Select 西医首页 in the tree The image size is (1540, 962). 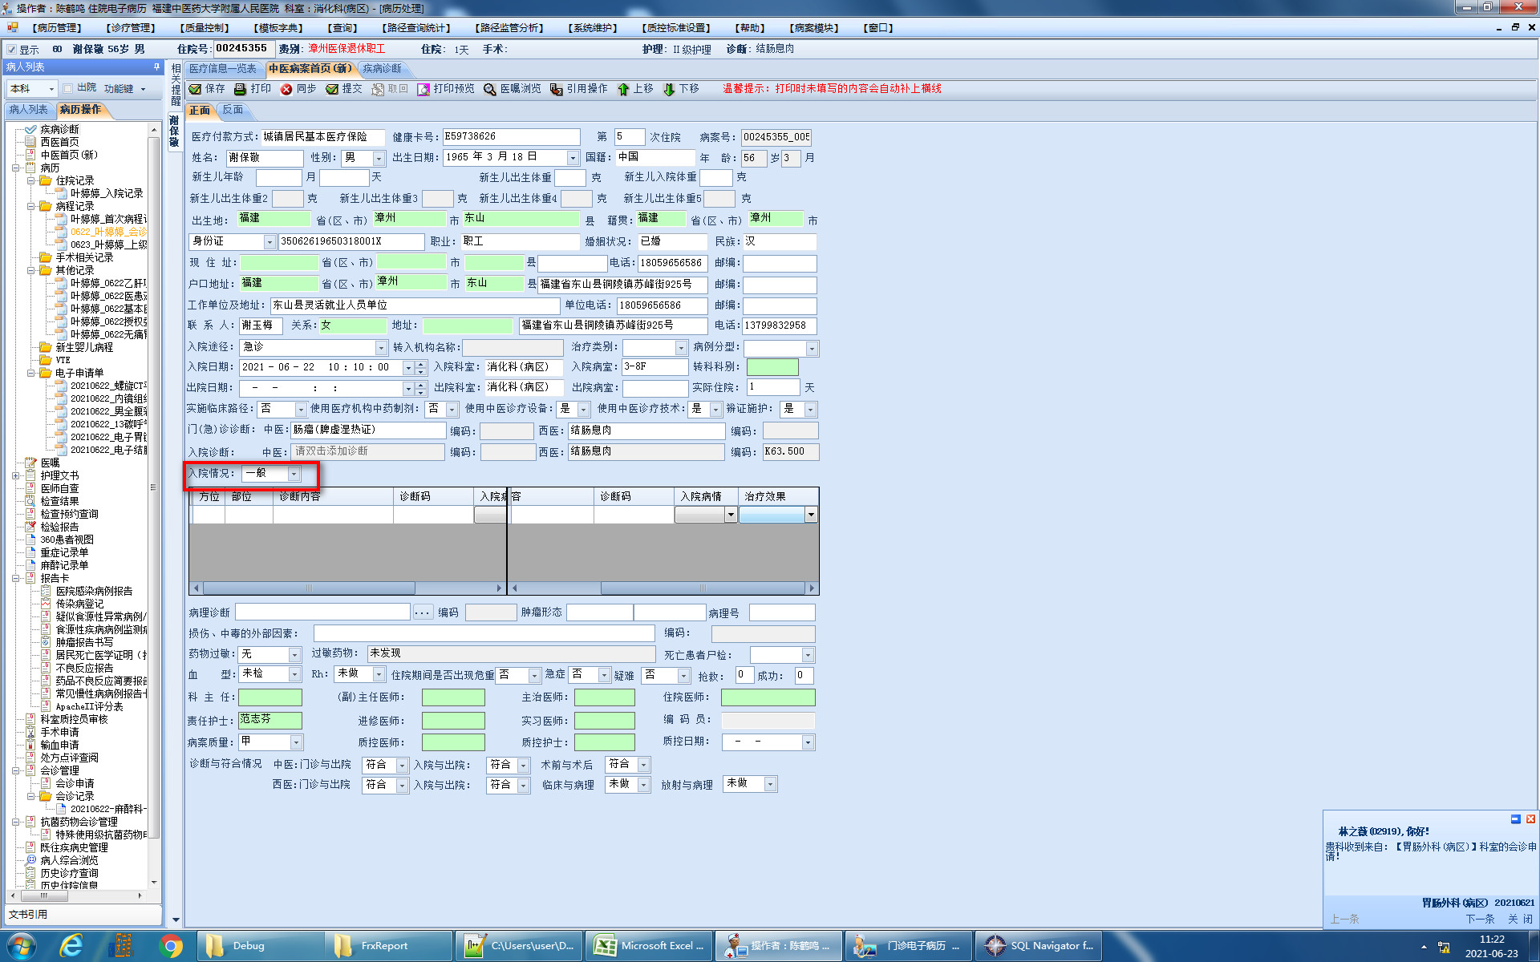(x=59, y=142)
